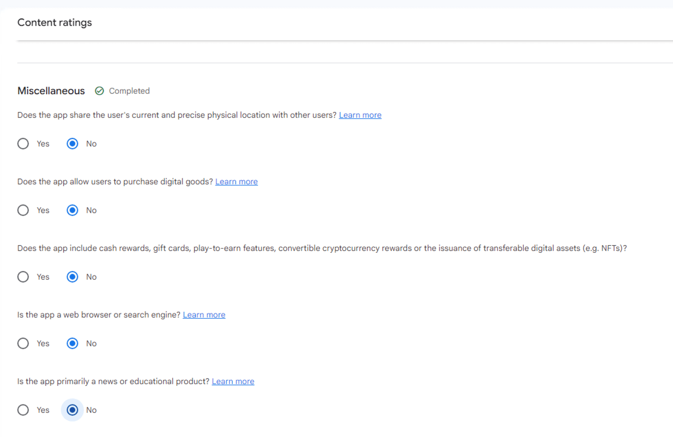Screen dimensions: 673x437
Task: Mark Yes for web browser or search engine
Action: [23, 343]
